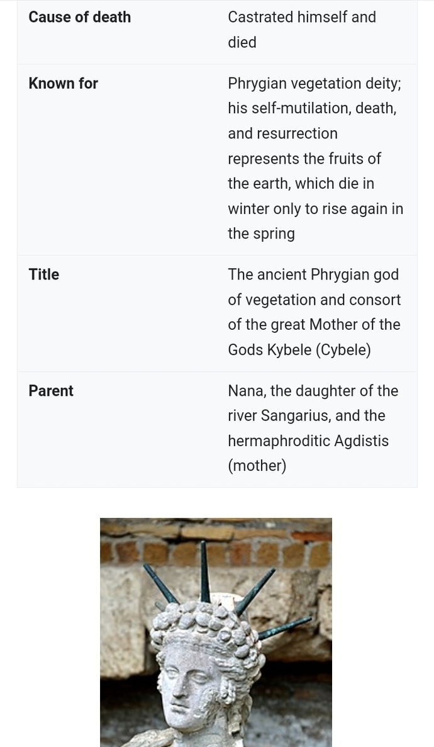Click the metal spikes on statue crown
This screenshot has width=434, height=747.
[x=228, y=588]
